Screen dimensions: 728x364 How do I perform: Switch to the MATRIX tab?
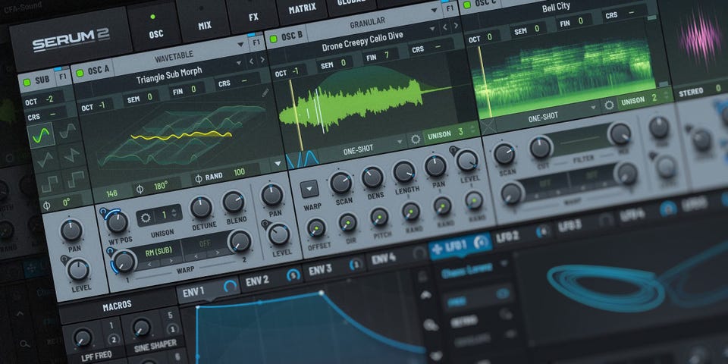click(x=302, y=8)
